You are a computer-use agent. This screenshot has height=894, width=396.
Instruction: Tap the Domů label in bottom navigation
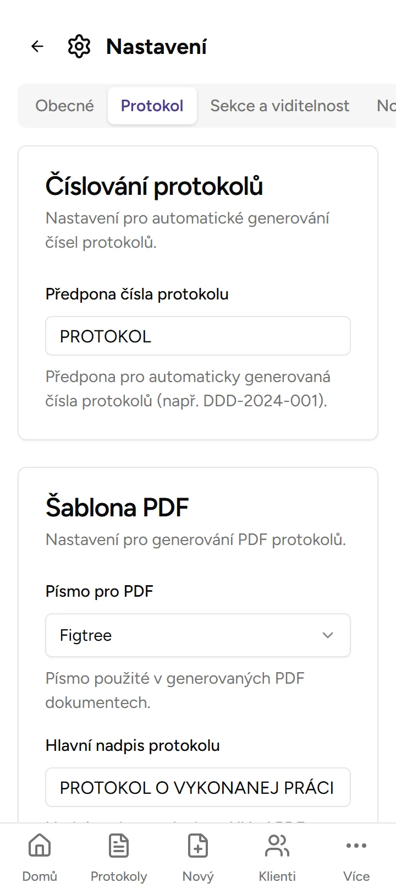pos(39,876)
